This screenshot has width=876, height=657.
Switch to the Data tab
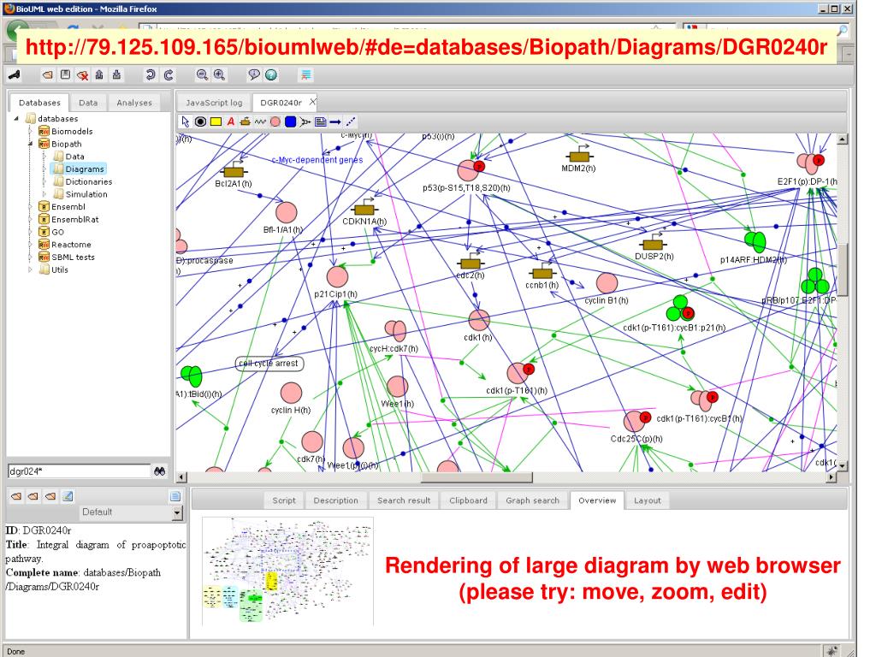(88, 103)
